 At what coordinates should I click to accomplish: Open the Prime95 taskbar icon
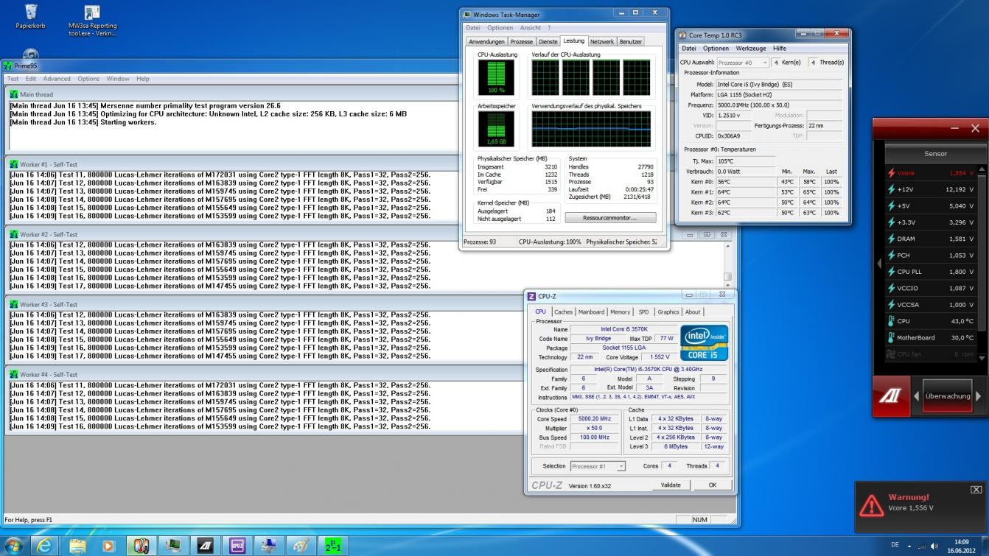coord(333,546)
